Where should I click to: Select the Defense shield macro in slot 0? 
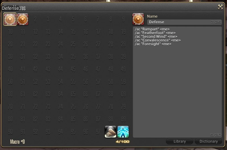(x=10, y=19)
